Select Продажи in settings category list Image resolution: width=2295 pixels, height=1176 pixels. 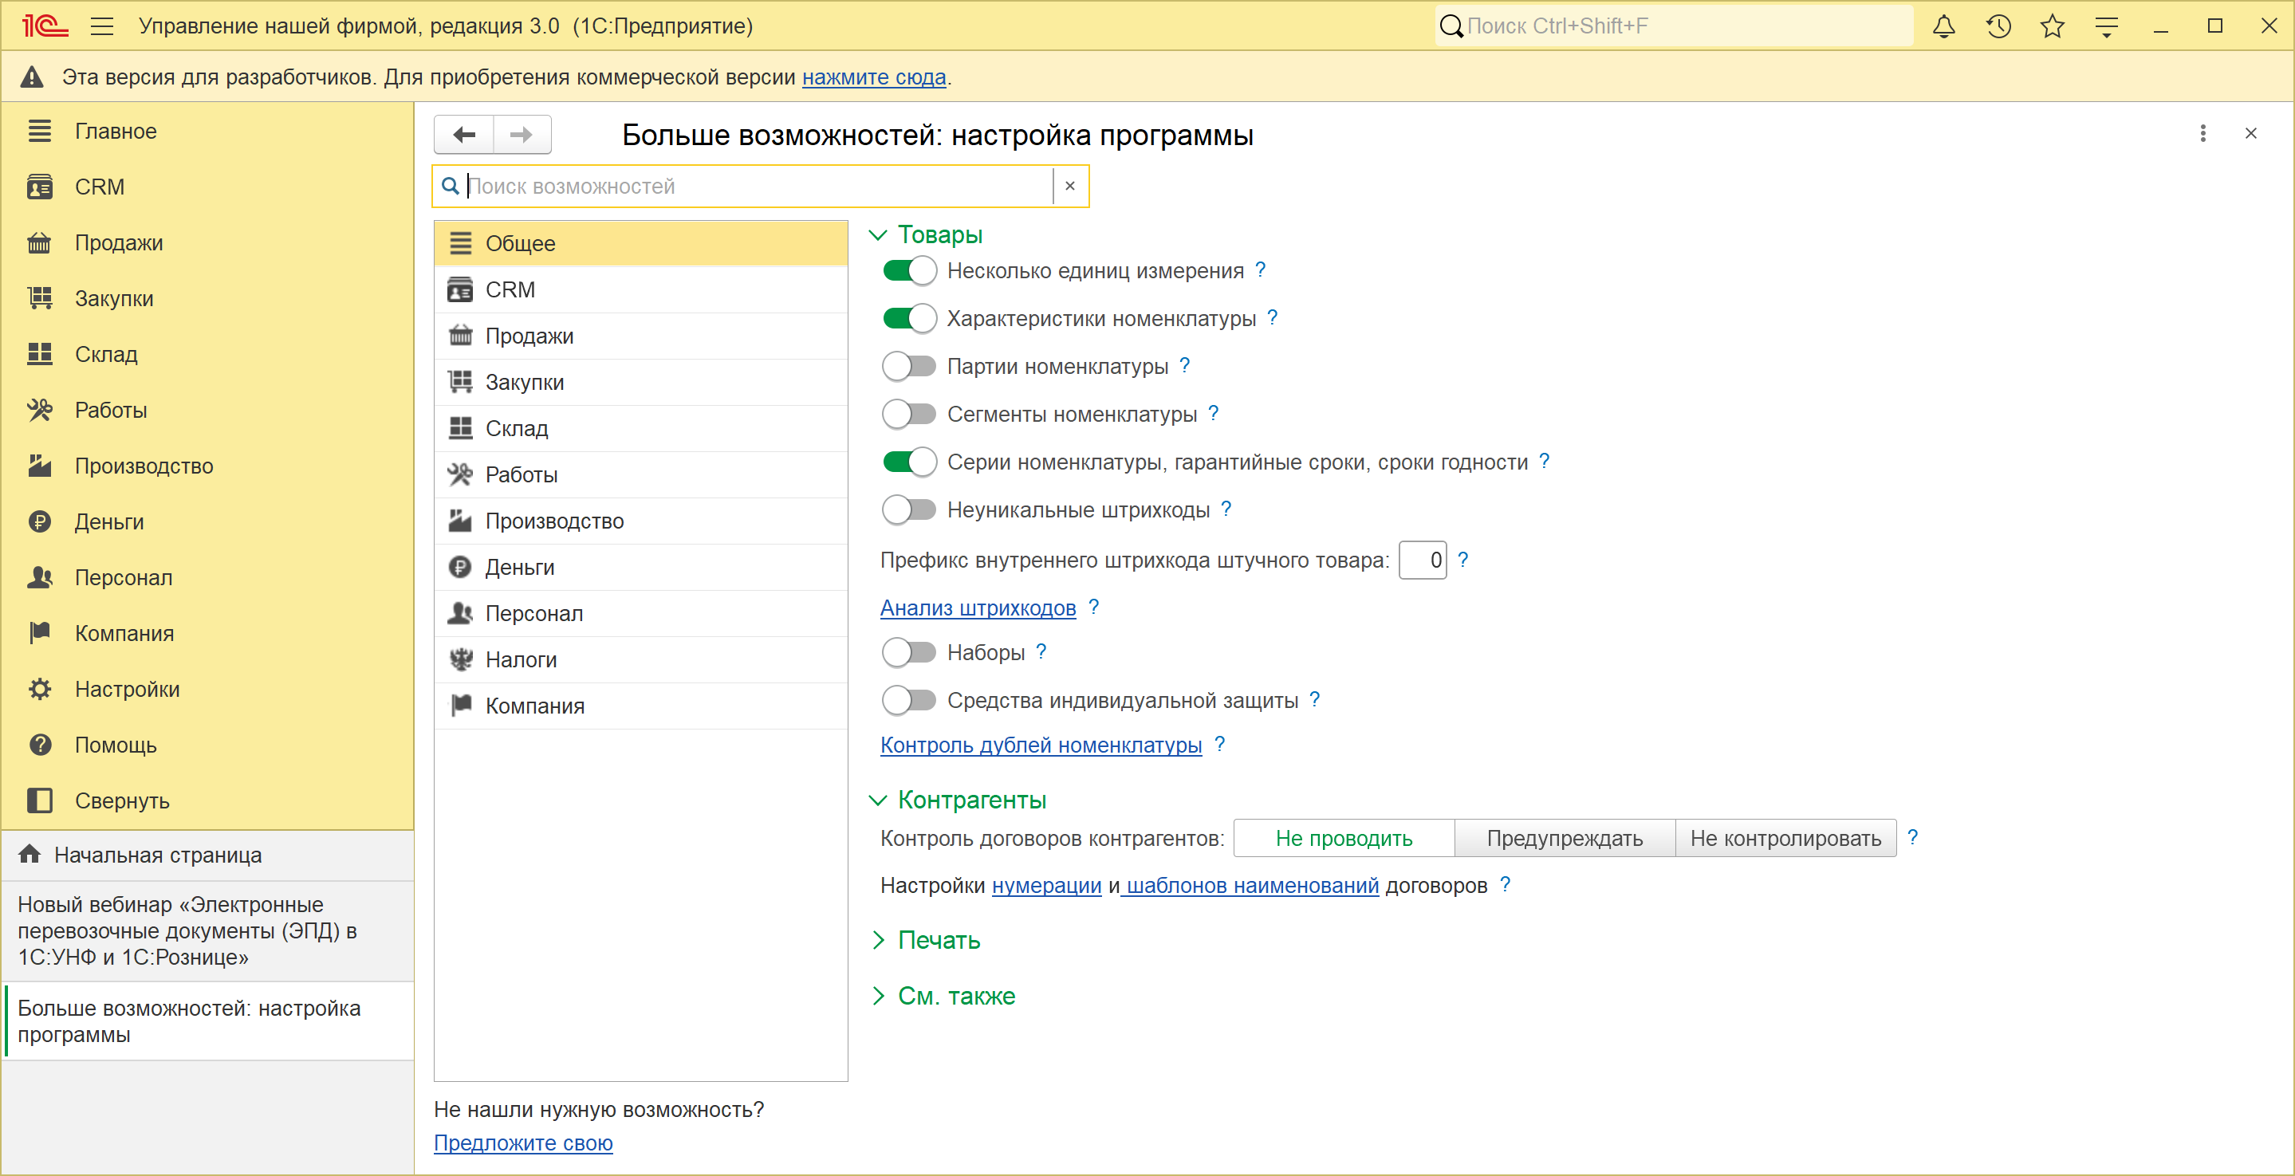(x=640, y=336)
